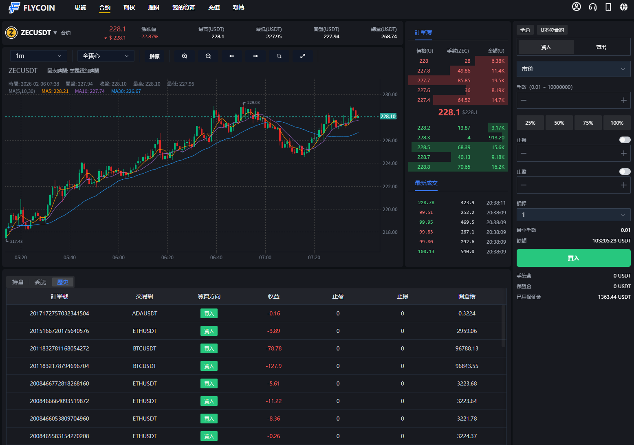Open the 期权 options menu item

point(129,8)
